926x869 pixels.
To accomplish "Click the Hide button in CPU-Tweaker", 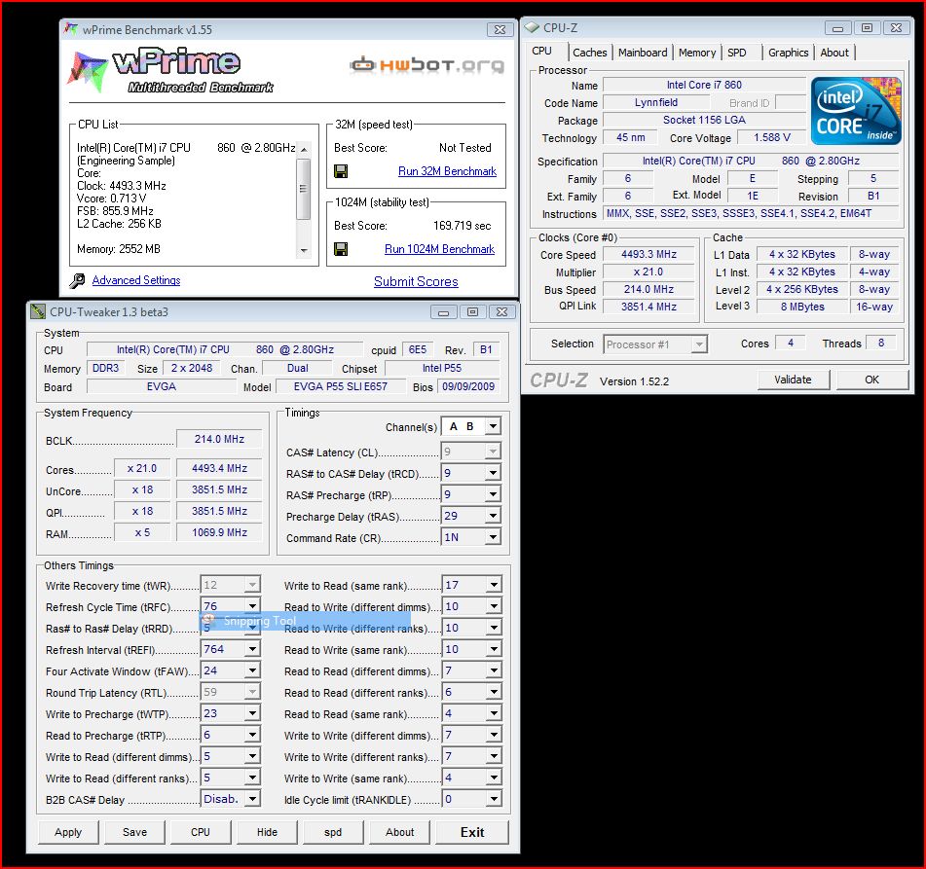I will [267, 832].
